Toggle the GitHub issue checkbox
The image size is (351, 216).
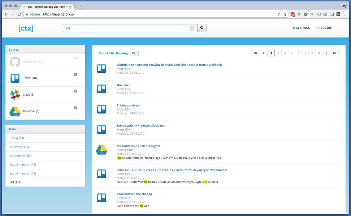(75, 59)
